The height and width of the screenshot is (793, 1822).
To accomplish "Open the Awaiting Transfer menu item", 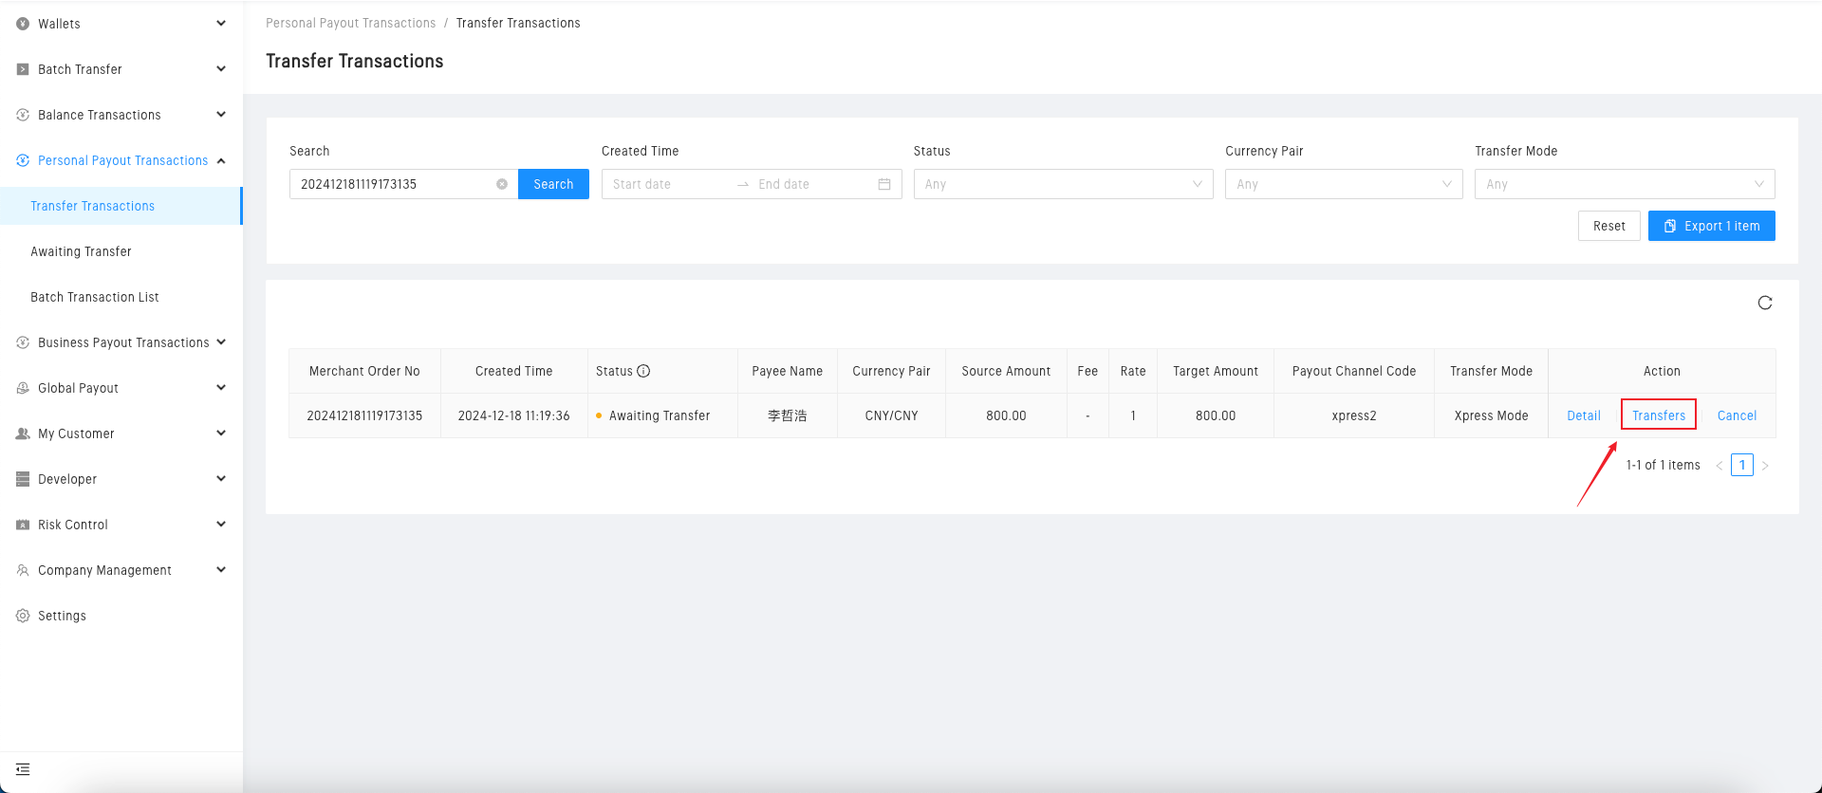I will pos(82,251).
